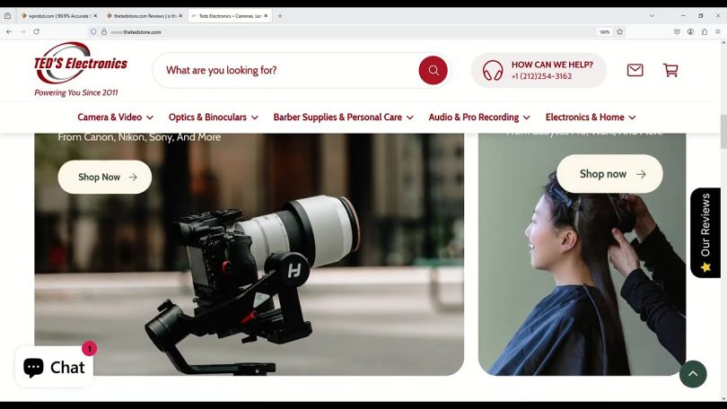Click the headphones support icon
Image resolution: width=727 pixels, height=409 pixels.
[493, 70]
